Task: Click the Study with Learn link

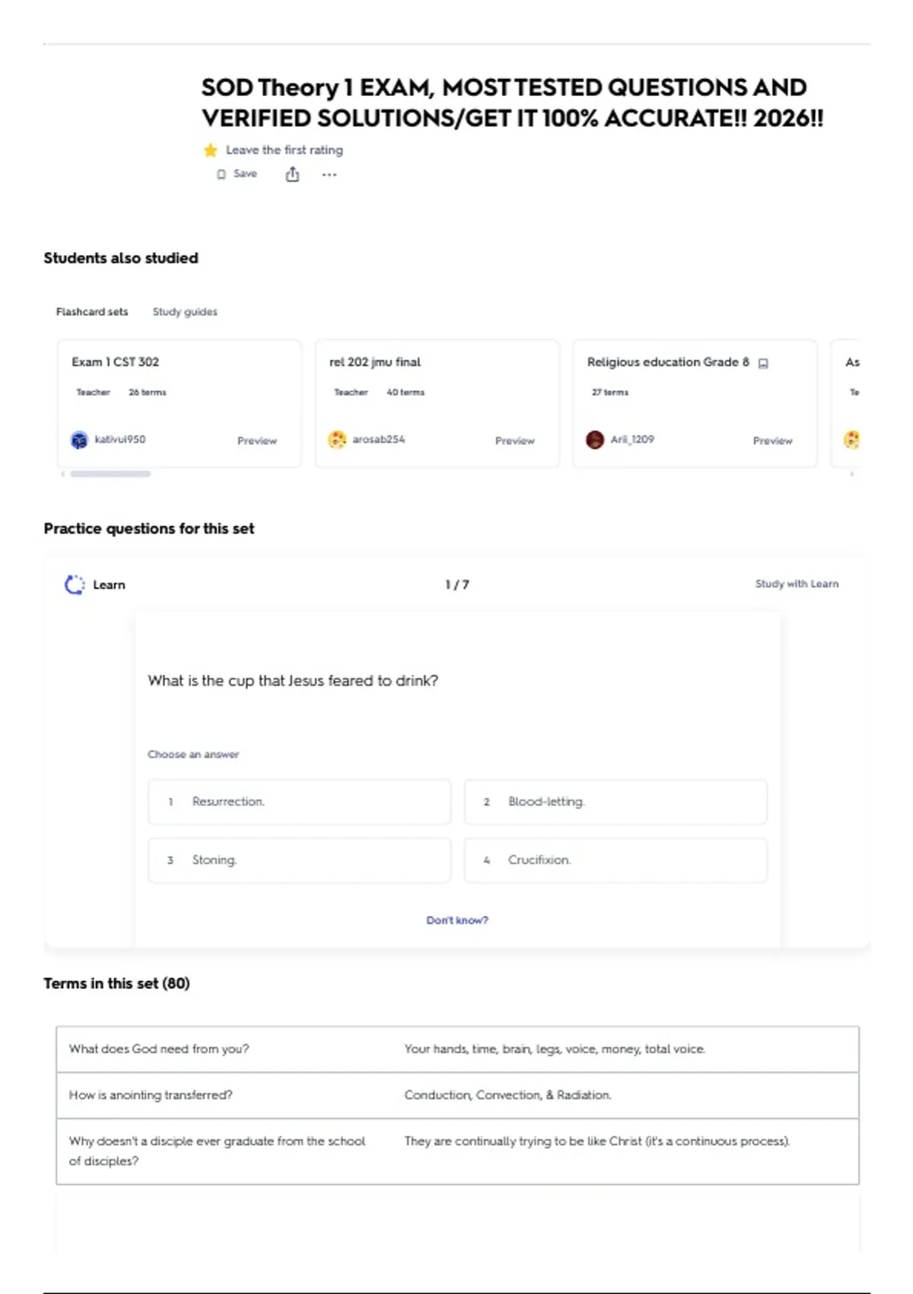Action: click(x=797, y=584)
